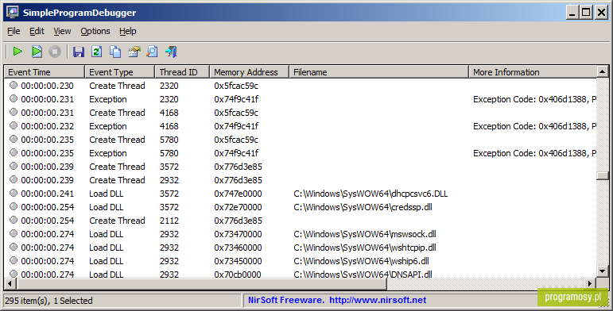
Task: Click the vertical scrollbar down arrow
Action: pyautogui.click(x=602, y=271)
